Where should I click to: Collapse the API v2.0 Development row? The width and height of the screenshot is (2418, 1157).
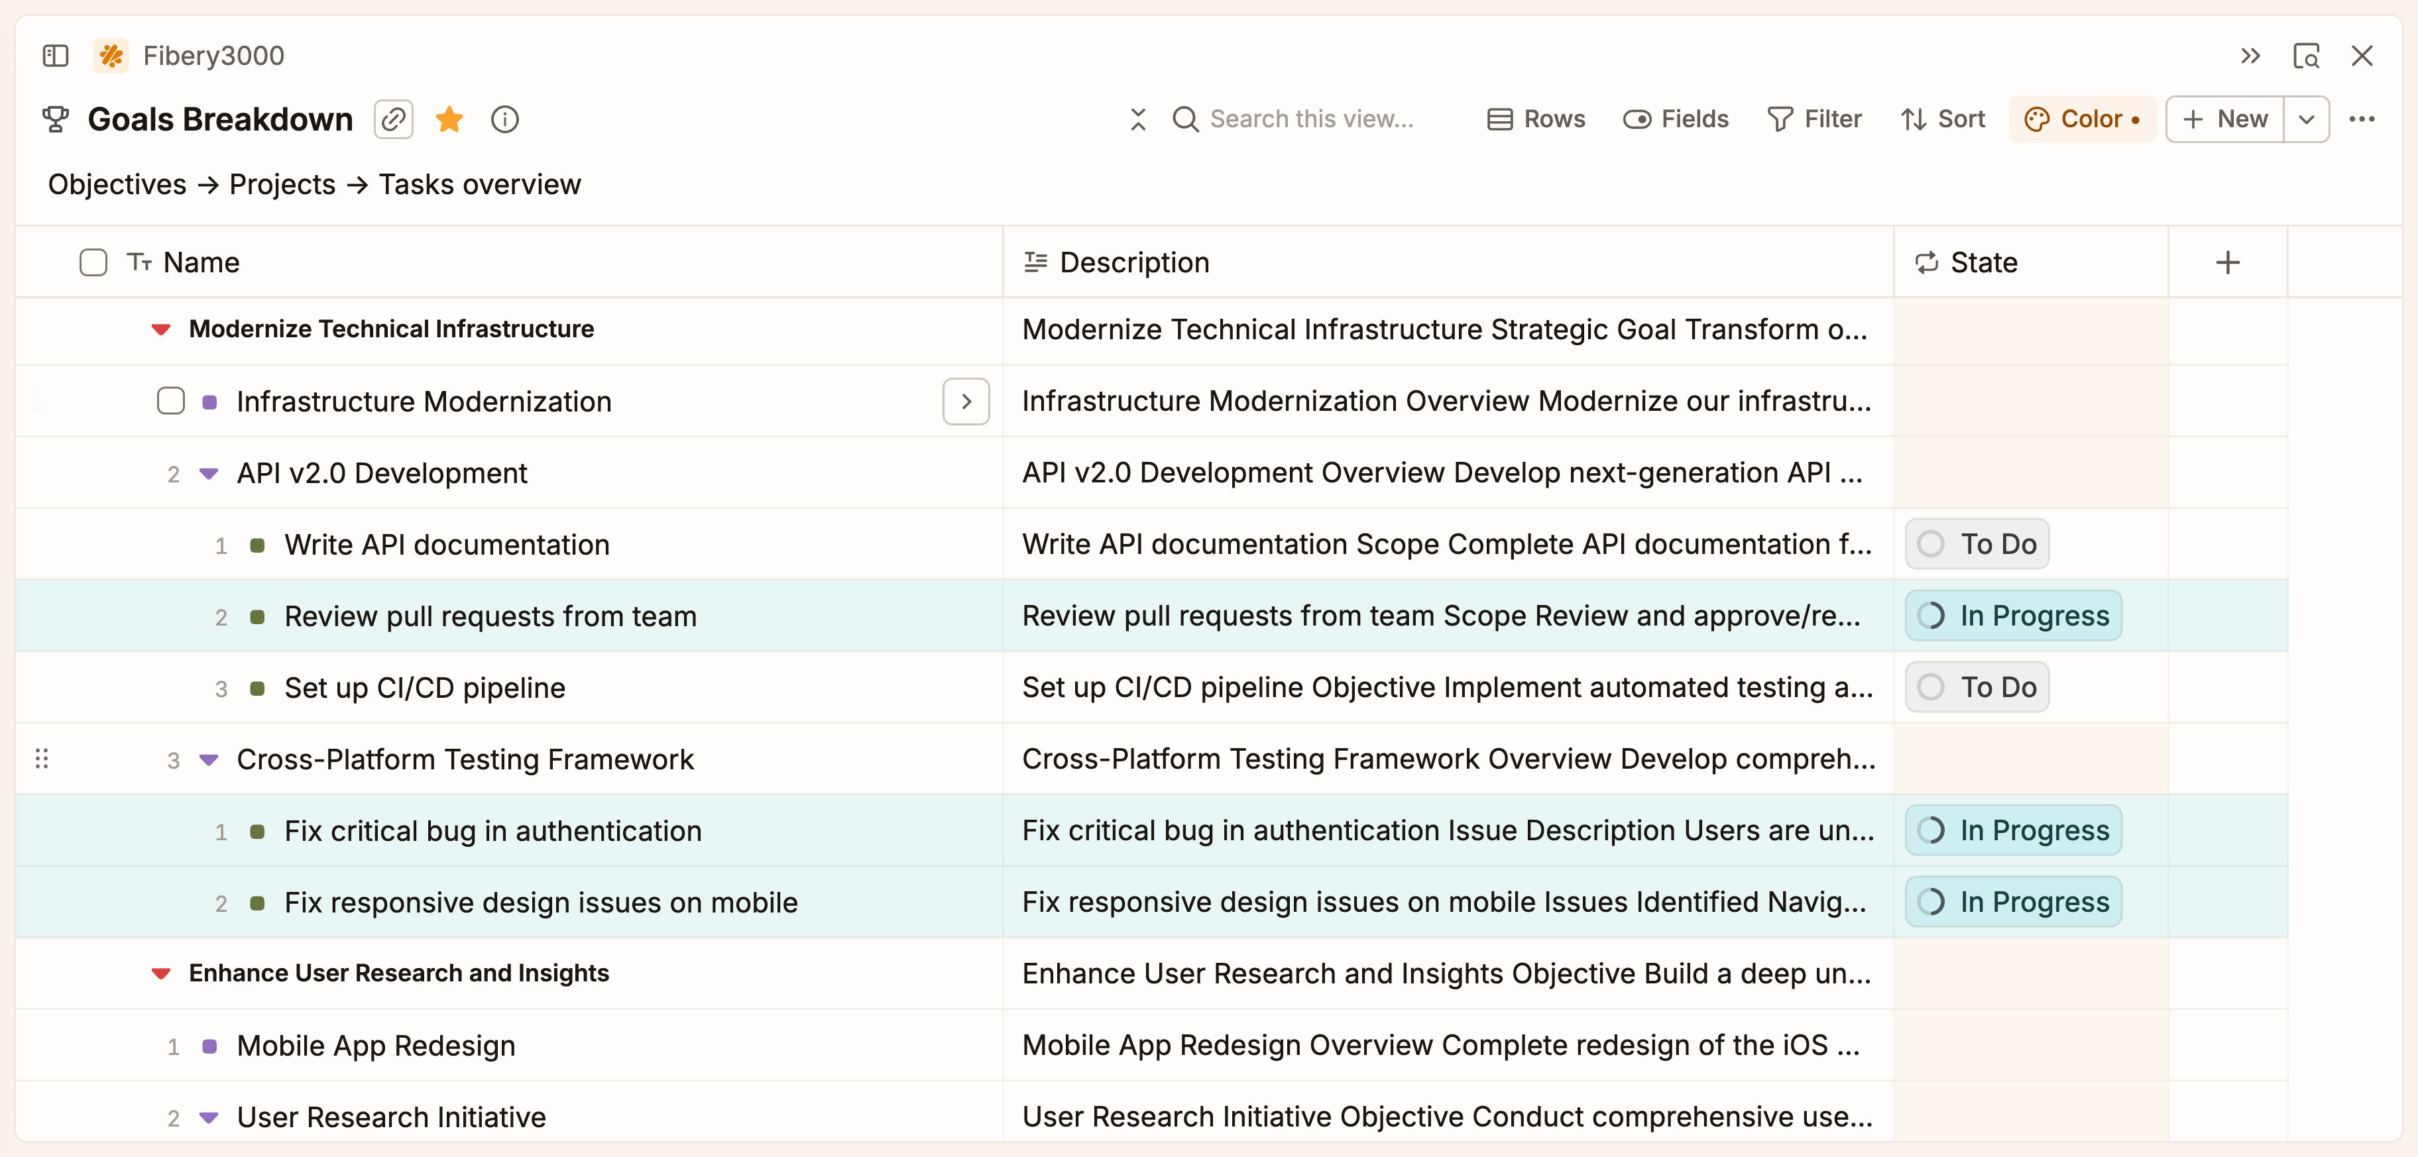[x=209, y=474]
